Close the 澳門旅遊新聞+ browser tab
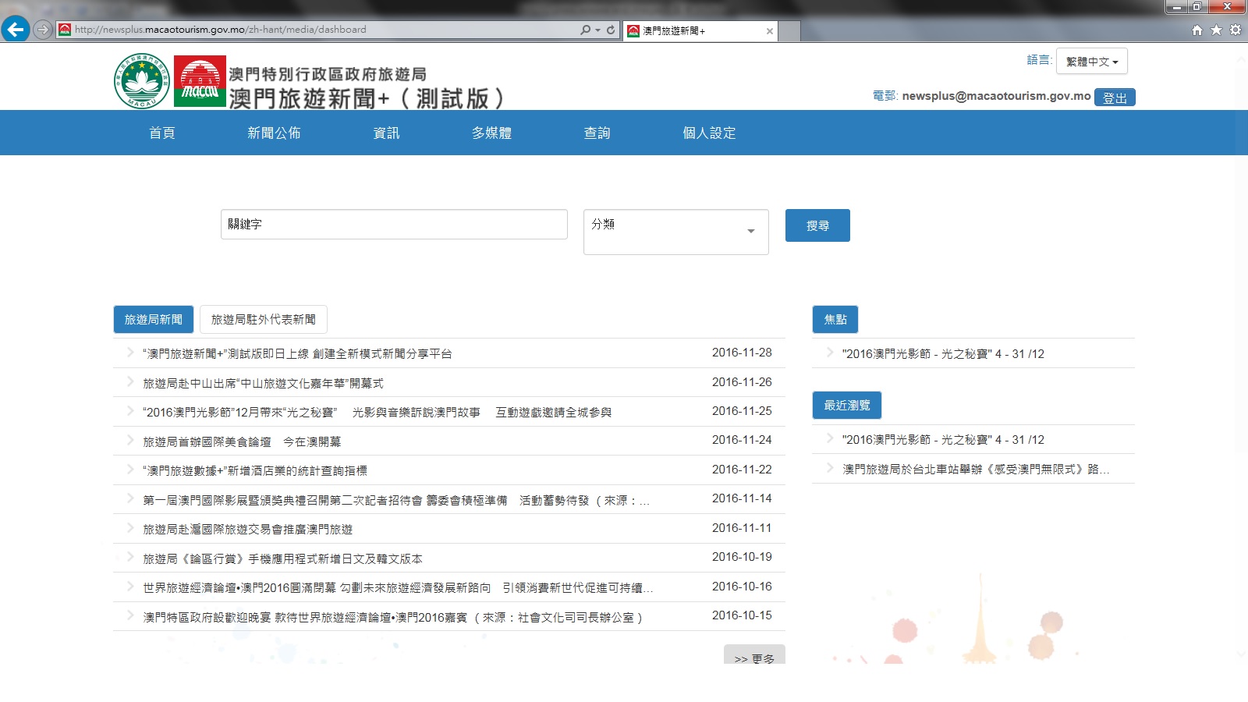 point(770,31)
